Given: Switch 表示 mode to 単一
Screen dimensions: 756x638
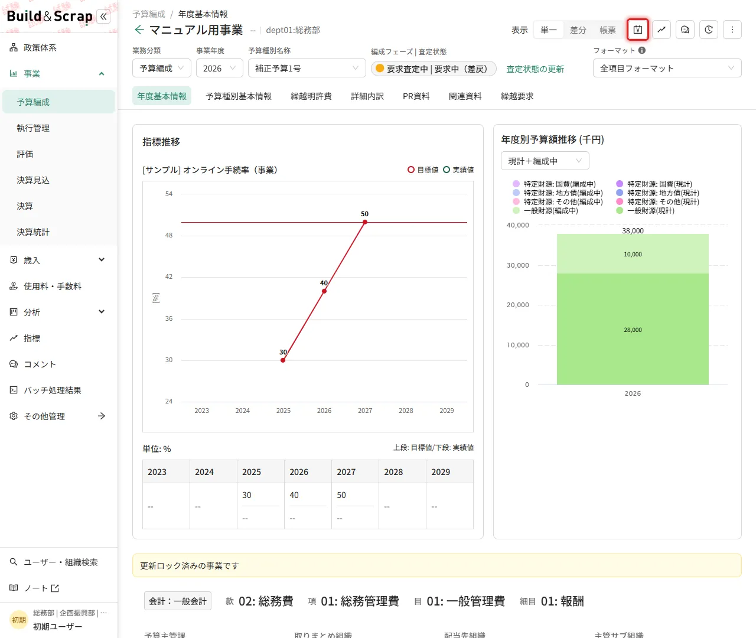Looking at the screenshot, I should pyautogui.click(x=549, y=30).
